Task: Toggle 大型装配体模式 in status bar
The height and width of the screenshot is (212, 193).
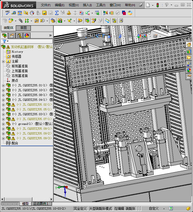Action: (x=100, y=209)
